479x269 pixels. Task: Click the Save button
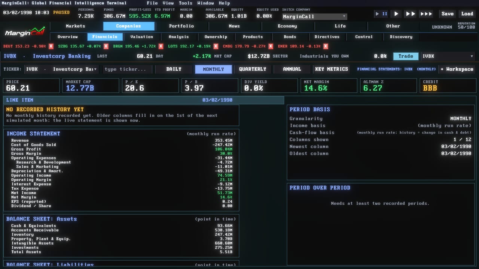(x=448, y=14)
